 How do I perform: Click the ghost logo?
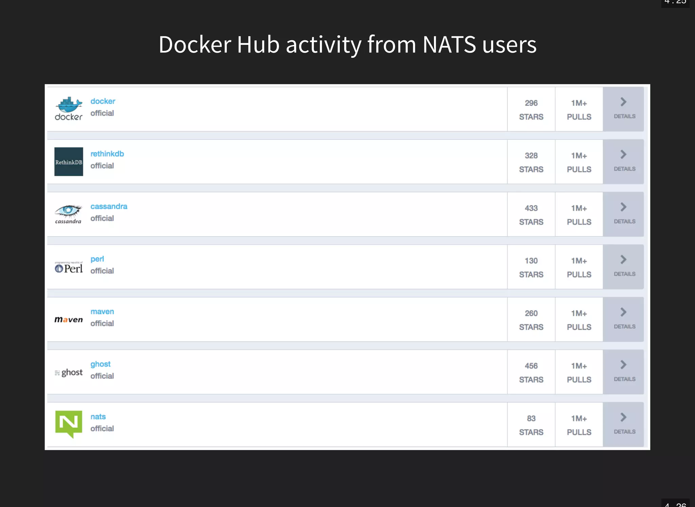69,373
